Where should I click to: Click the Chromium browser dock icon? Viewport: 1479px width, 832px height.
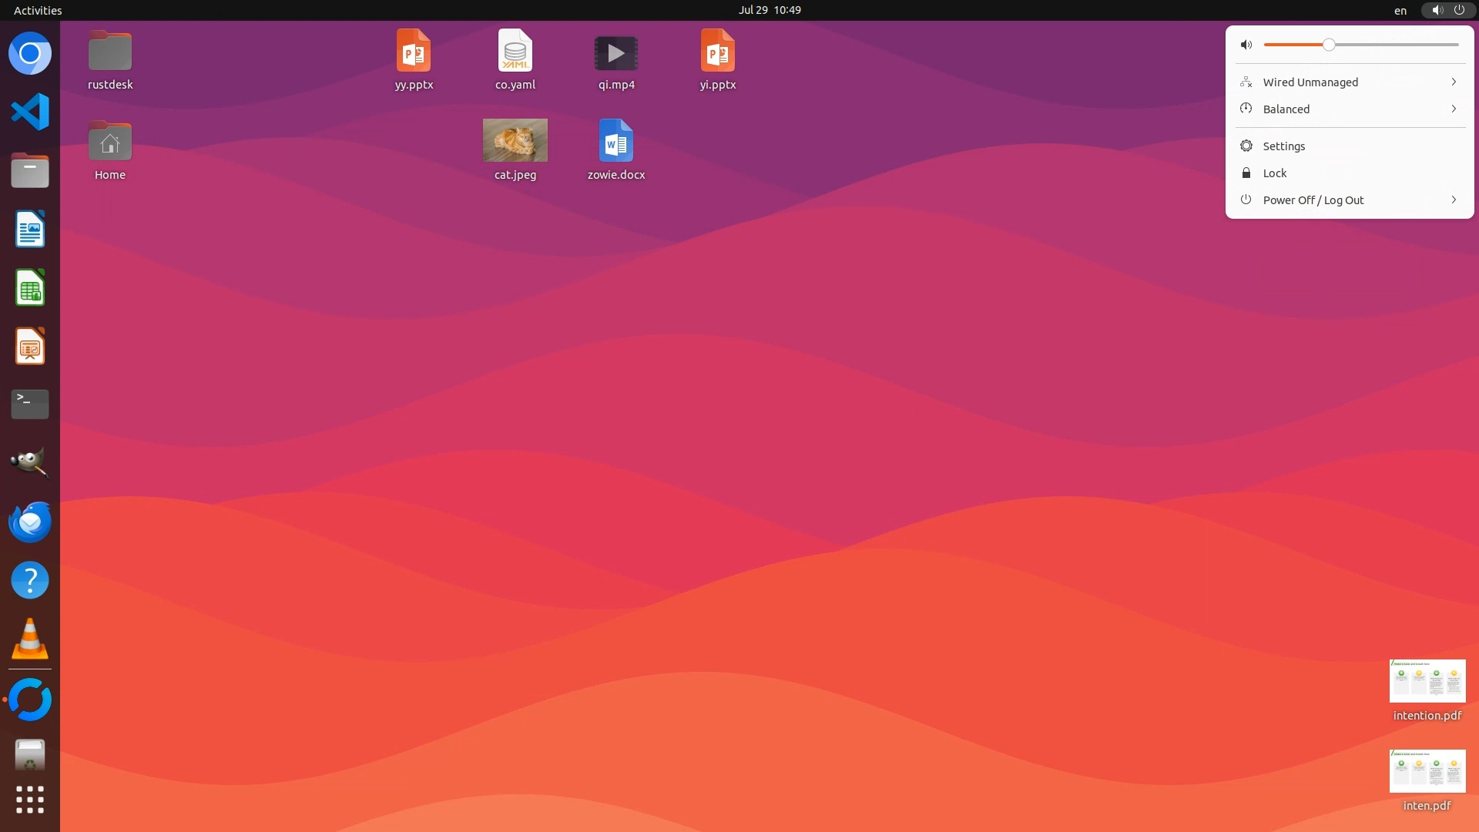[x=30, y=54]
